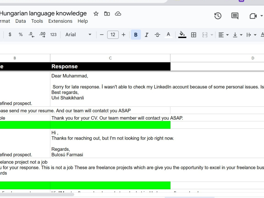Select cell 'Thank you for your CV'
The image size is (264, 198).
coord(110,118)
